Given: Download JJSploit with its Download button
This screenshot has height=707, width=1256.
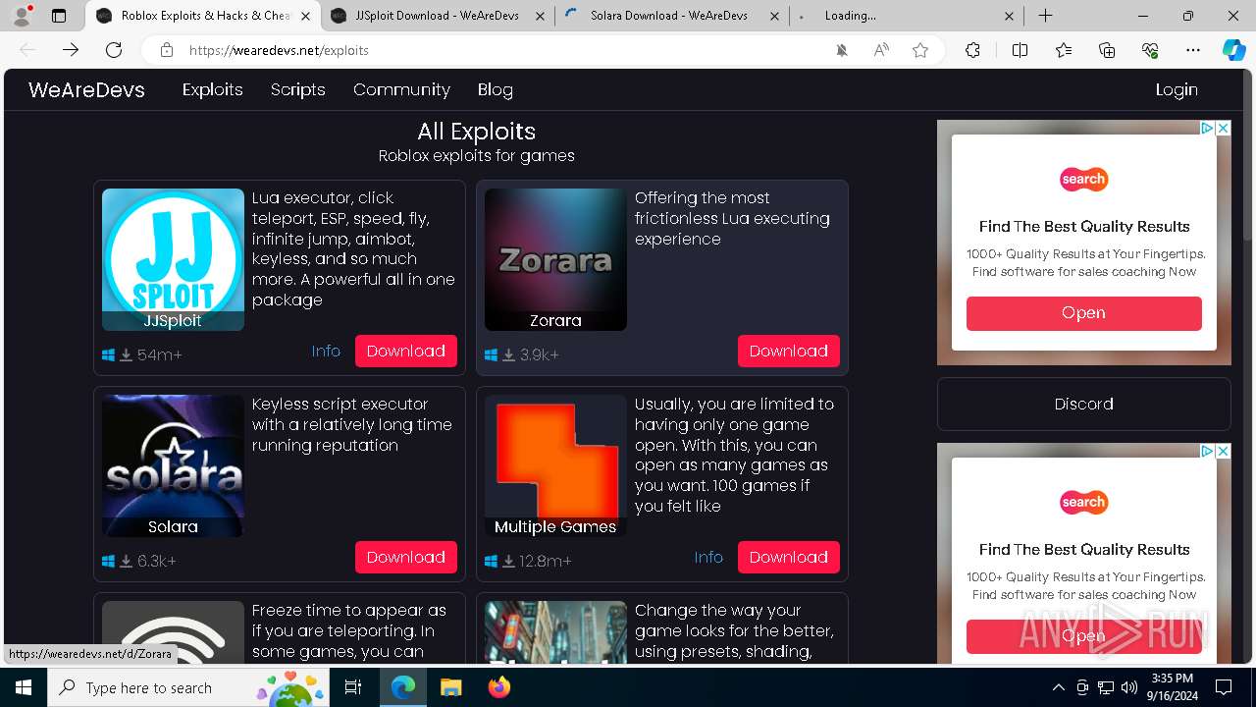Looking at the screenshot, I should pyautogui.click(x=406, y=351).
